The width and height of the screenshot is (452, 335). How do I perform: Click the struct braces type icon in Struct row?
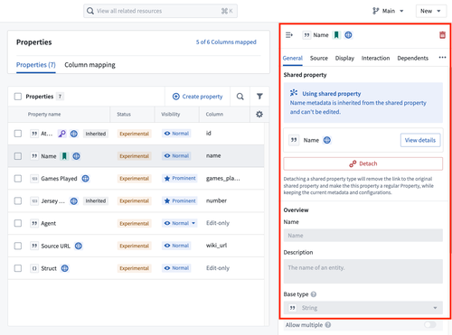34,268
